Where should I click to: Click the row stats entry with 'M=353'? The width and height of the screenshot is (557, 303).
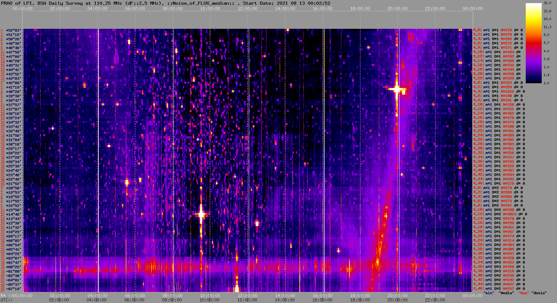(499, 263)
